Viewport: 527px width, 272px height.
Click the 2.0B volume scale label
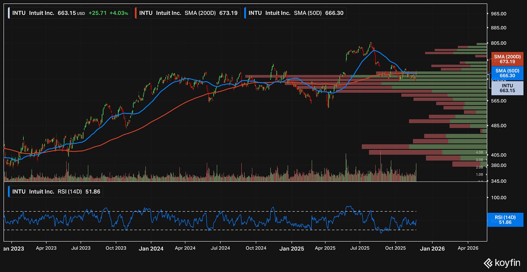[480, 167]
